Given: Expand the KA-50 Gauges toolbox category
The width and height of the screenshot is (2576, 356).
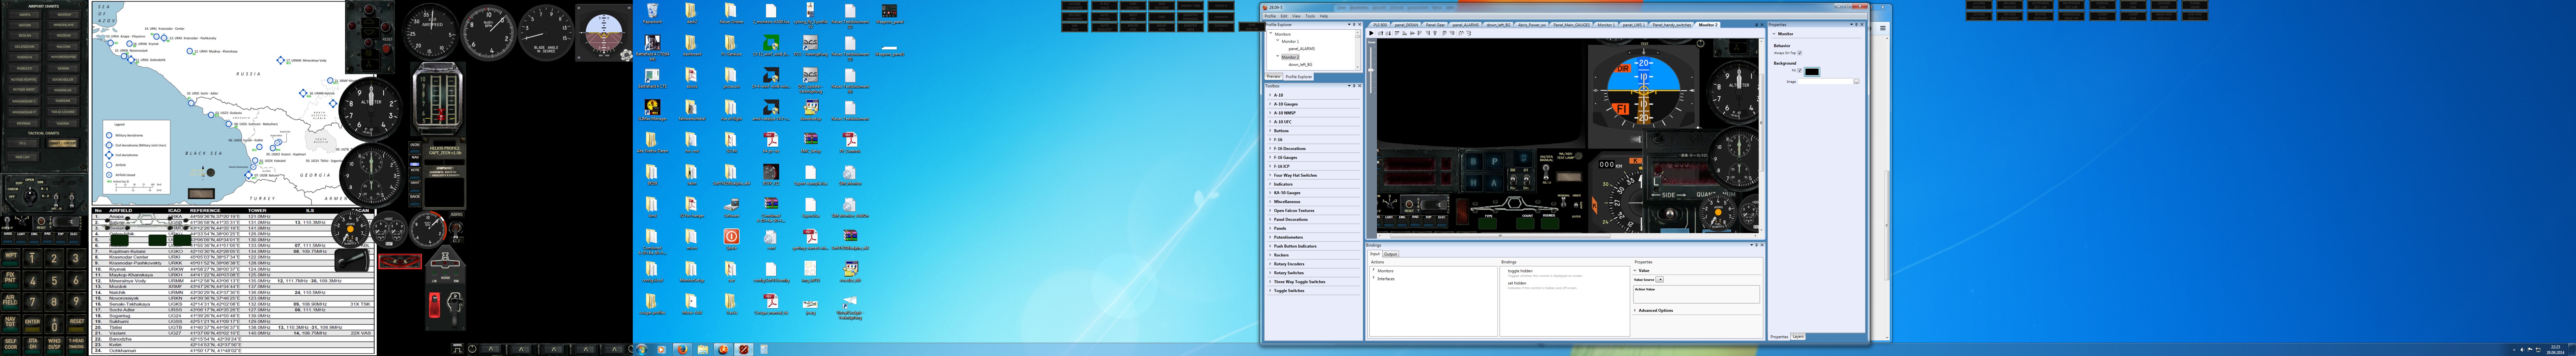Looking at the screenshot, I should point(1270,193).
